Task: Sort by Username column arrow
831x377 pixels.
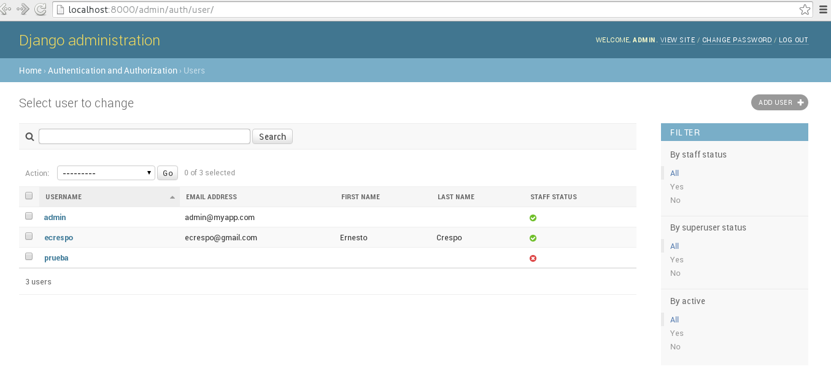Action: [x=172, y=197]
